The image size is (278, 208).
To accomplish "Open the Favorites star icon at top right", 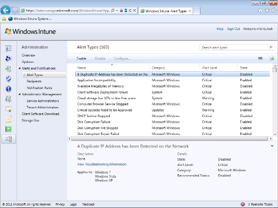I will 267,11.
